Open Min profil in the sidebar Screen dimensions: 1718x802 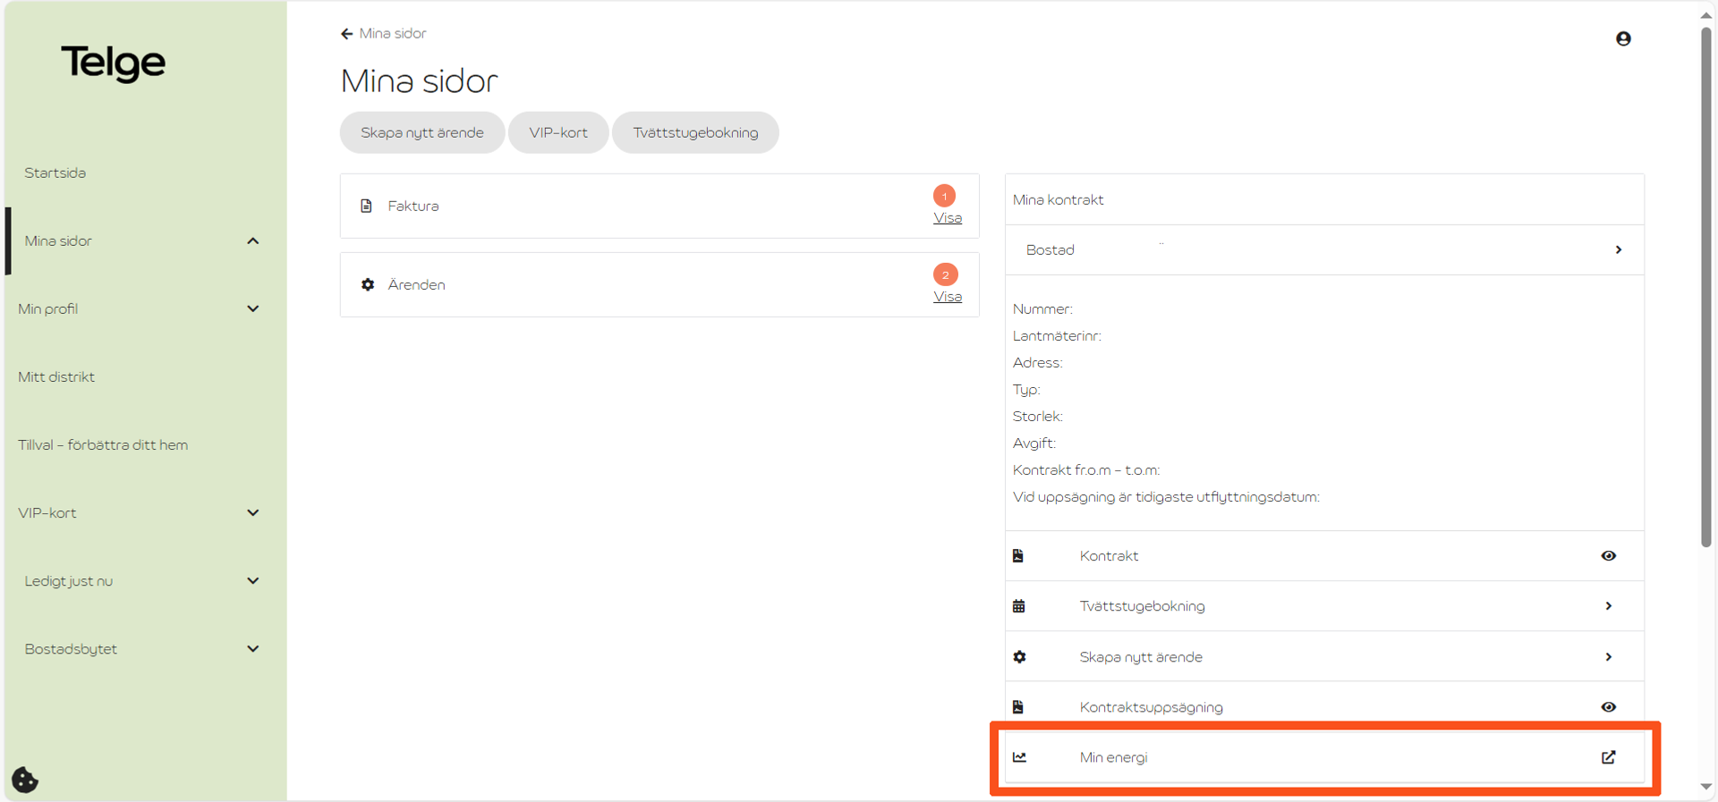tap(48, 308)
